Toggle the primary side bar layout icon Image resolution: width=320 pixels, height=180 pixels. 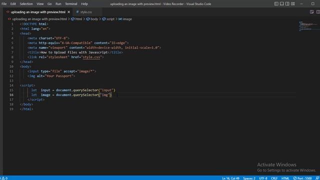pyautogui.click(x=276, y=3)
